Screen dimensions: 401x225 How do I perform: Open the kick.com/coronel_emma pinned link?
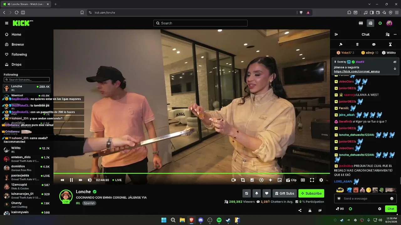tap(357, 72)
